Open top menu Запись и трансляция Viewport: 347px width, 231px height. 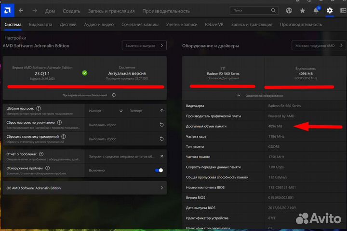pyautogui.click(x=111, y=11)
